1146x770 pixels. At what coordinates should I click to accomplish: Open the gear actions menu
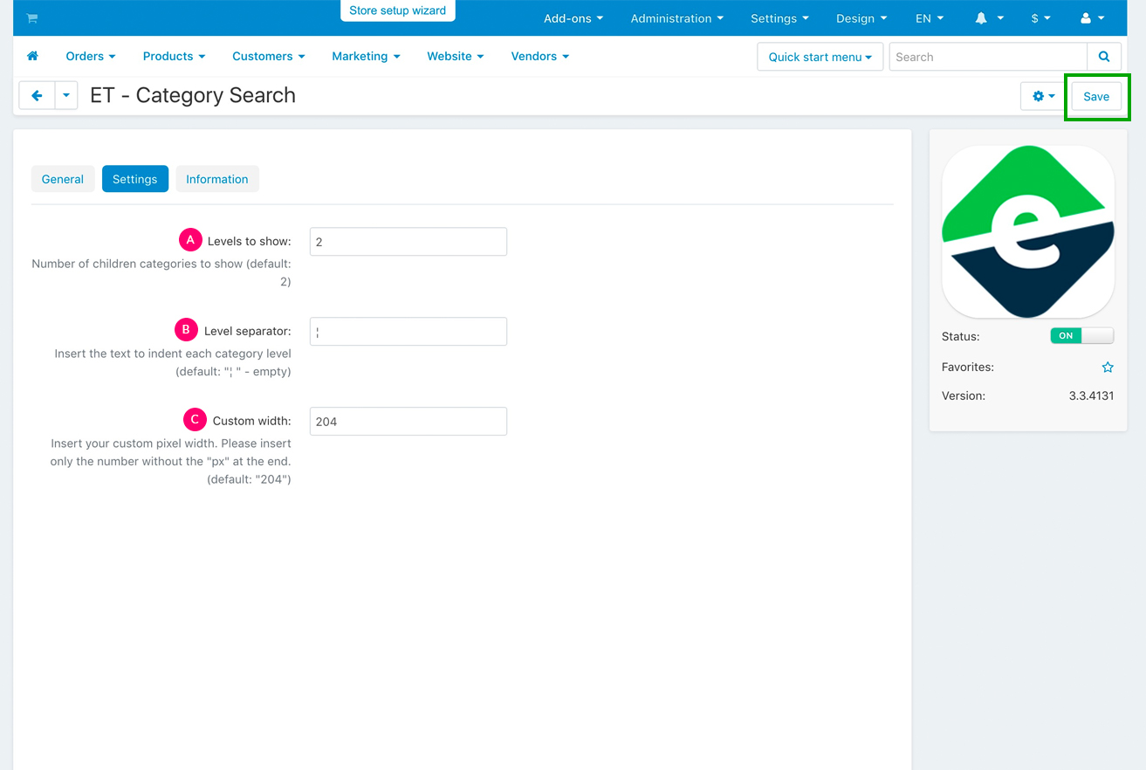pos(1043,96)
